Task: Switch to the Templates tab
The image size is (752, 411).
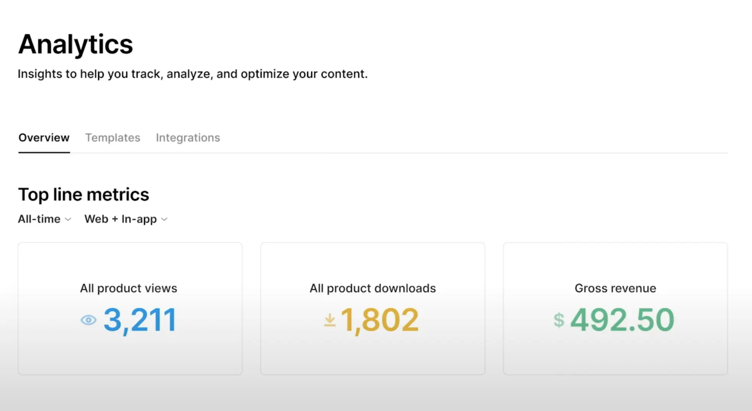Action: [x=113, y=138]
